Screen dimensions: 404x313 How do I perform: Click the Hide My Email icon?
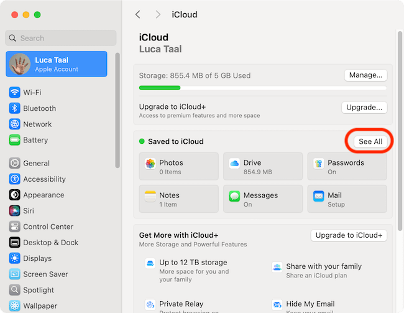pyautogui.click(x=277, y=305)
